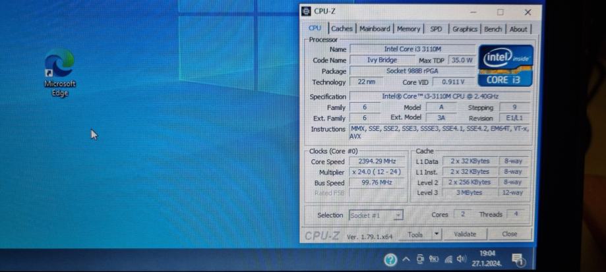Screen dimensions: 606x272
Task: Click the Name field Intel Core i3 3110M
Action: pyautogui.click(x=412, y=49)
